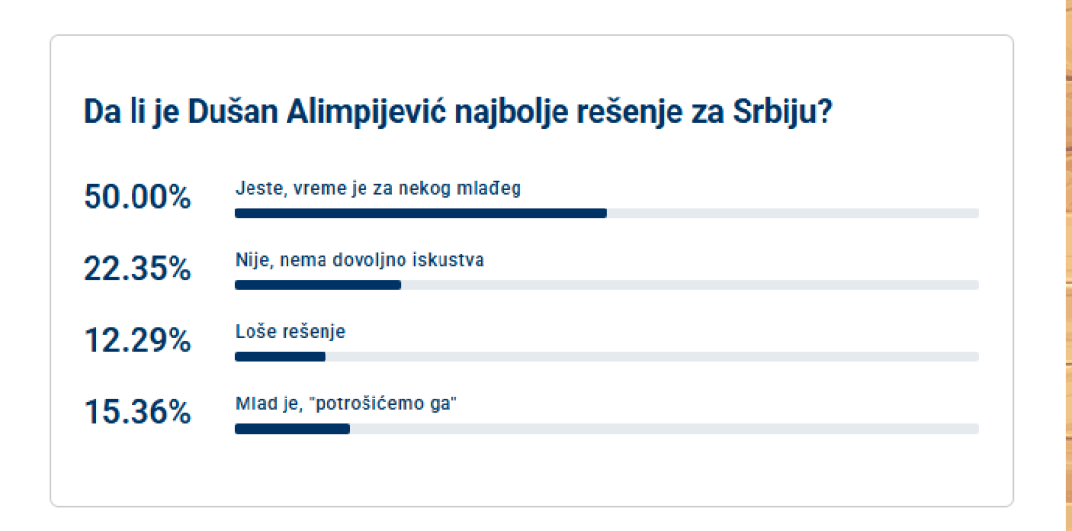Viewport: 1072px width, 531px height.
Task: Pick the "Loše rešenje" poll answer
Action: pyautogui.click(x=290, y=332)
